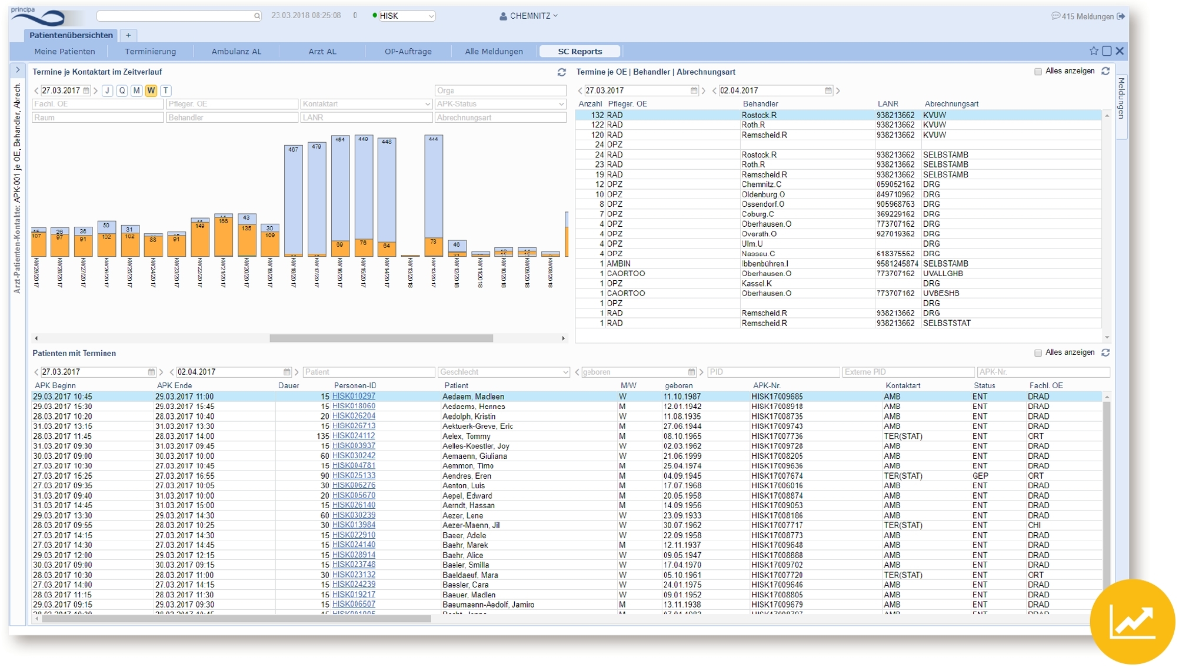Click the search magnifier icon in the top bar
Image resolution: width=1179 pixels, height=668 pixels.
click(x=257, y=16)
